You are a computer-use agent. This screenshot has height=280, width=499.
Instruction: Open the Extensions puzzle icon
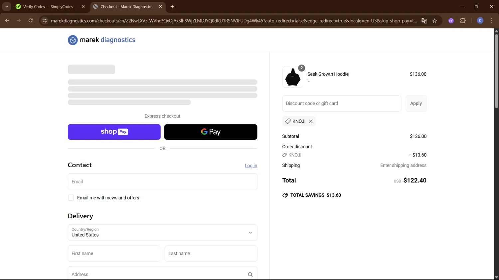click(x=463, y=21)
